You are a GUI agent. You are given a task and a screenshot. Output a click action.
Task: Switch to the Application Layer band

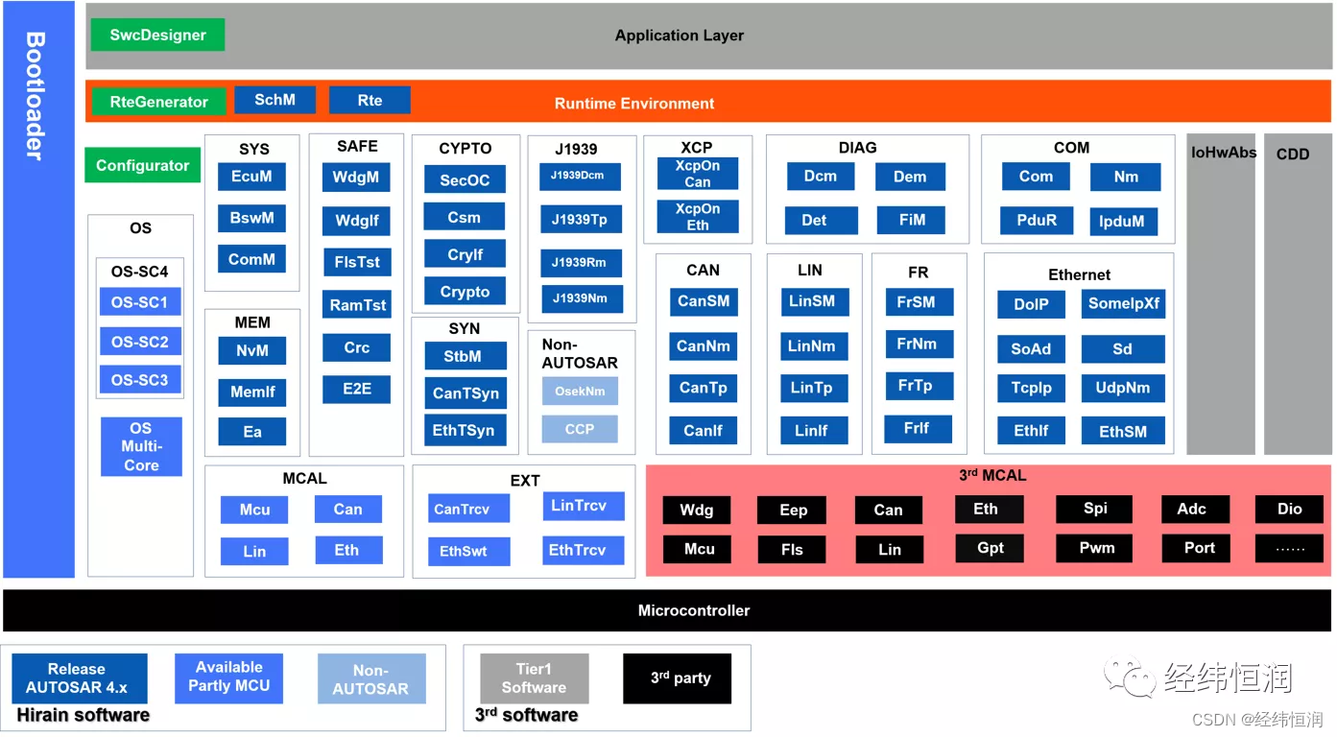[680, 35]
